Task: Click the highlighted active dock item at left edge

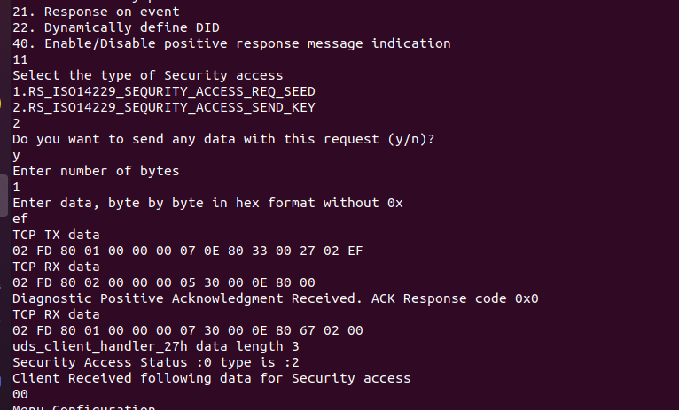Action: point(4,196)
